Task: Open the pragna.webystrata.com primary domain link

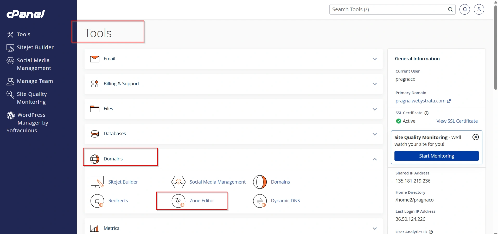Action: pos(420,101)
